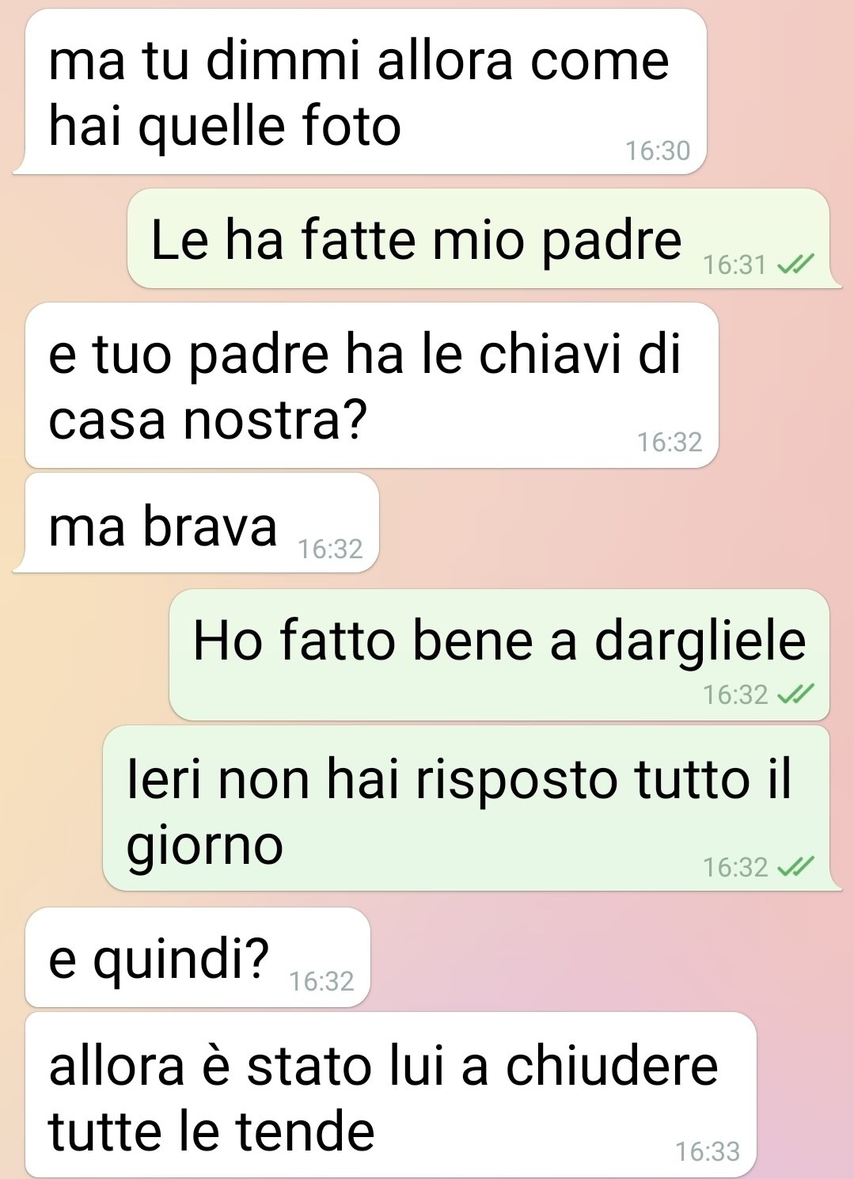The height and width of the screenshot is (1179, 854).
Task: Tap the message 'e tuo padre ha le chiavi di casa nostra?'
Action: 372,385
